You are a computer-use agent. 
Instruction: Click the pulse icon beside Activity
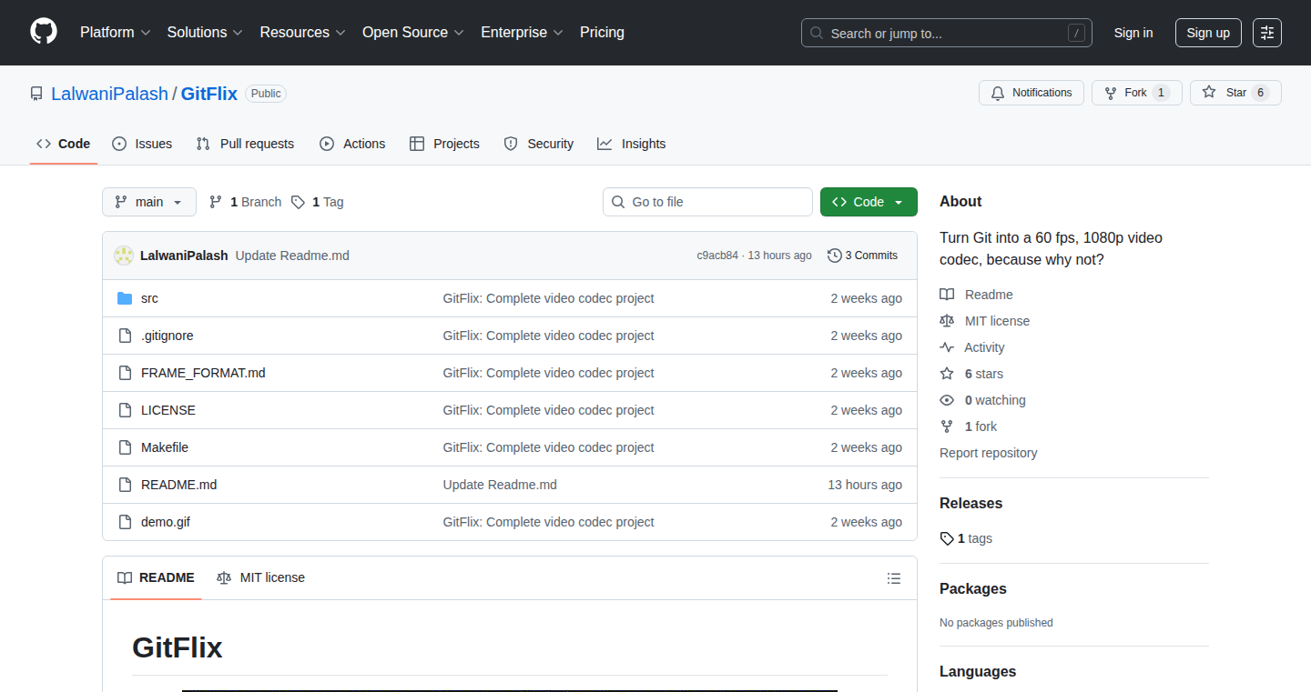coord(947,347)
